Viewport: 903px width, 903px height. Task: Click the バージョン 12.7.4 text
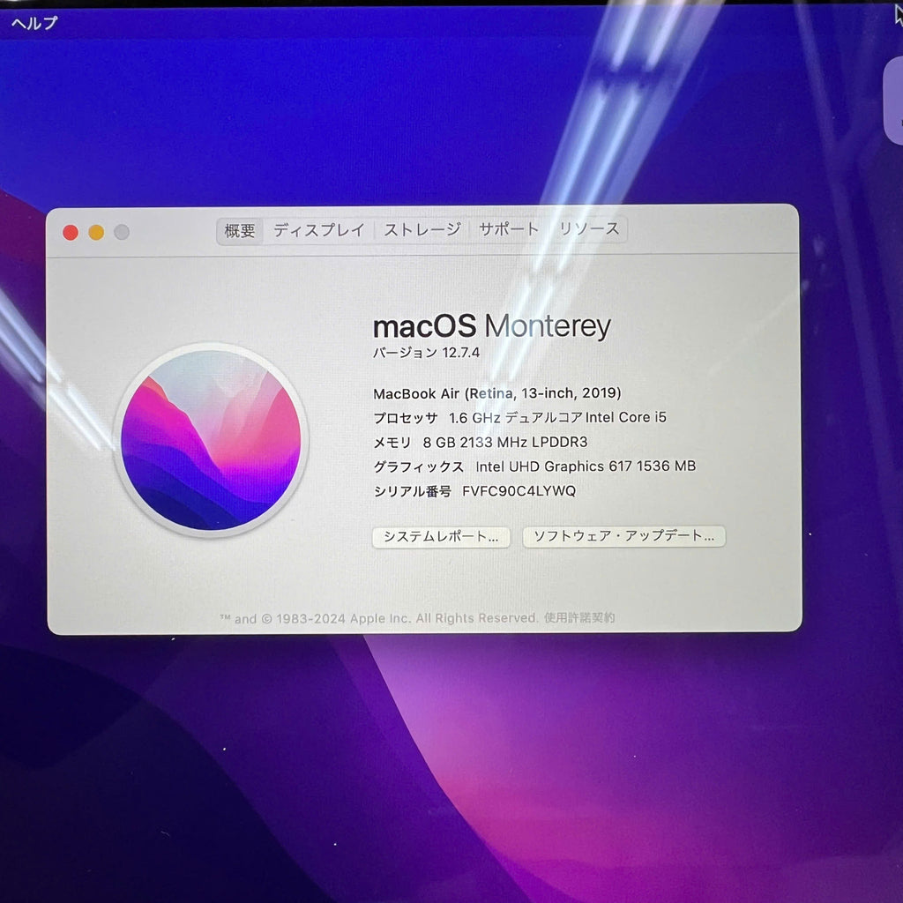click(x=426, y=353)
